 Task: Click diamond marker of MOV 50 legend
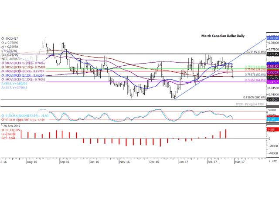(x=3, y=71)
